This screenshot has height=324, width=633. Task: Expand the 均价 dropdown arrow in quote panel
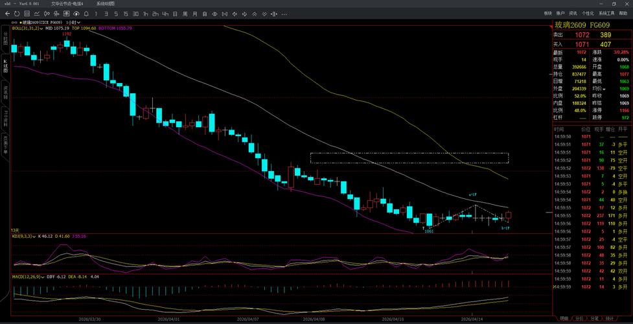(x=604, y=89)
